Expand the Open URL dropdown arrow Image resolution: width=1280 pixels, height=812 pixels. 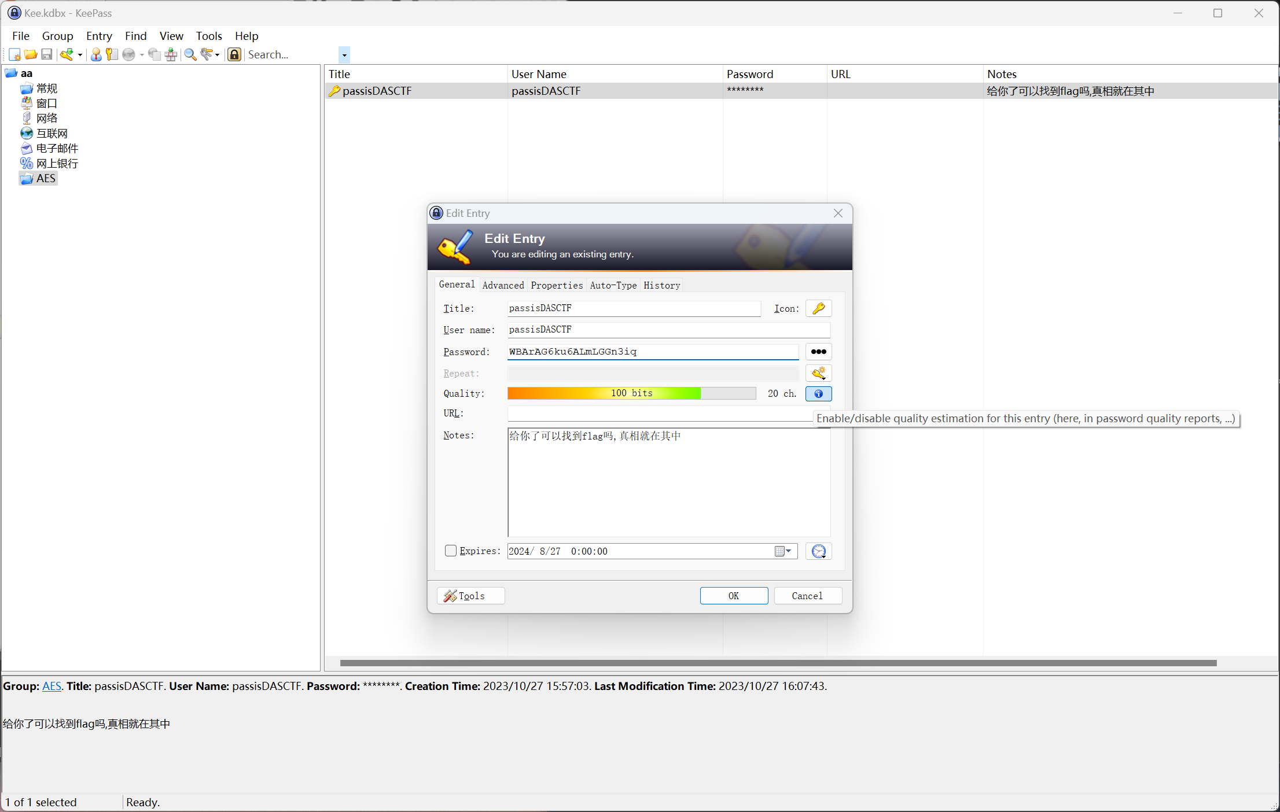pyautogui.click(x=142, y=55)
